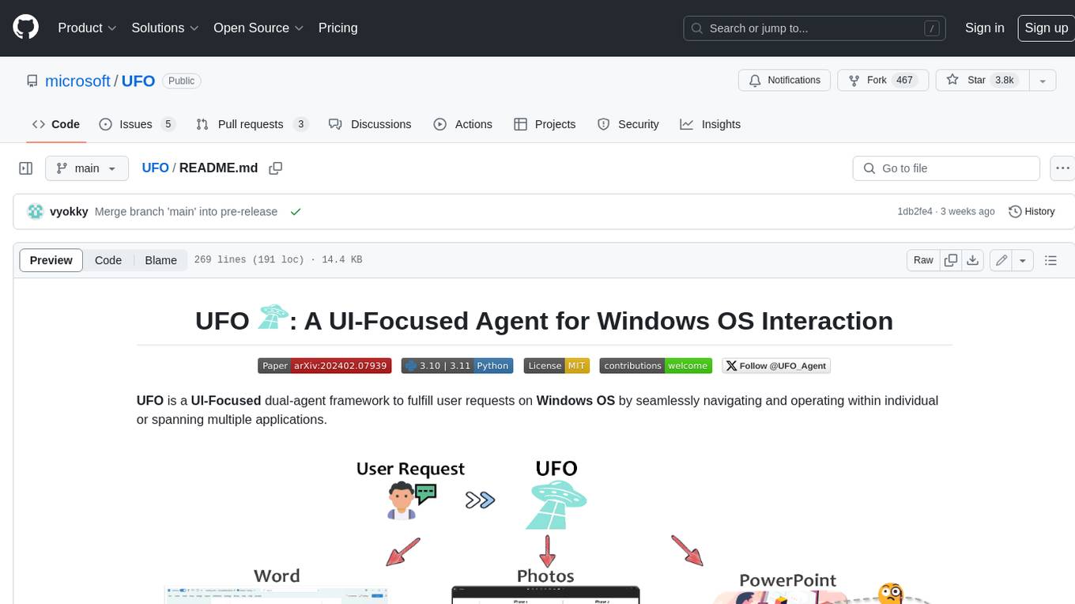Switch to the Actions tab
The height and width of the screenshot is (604, 1075).
tap(463, 124)
